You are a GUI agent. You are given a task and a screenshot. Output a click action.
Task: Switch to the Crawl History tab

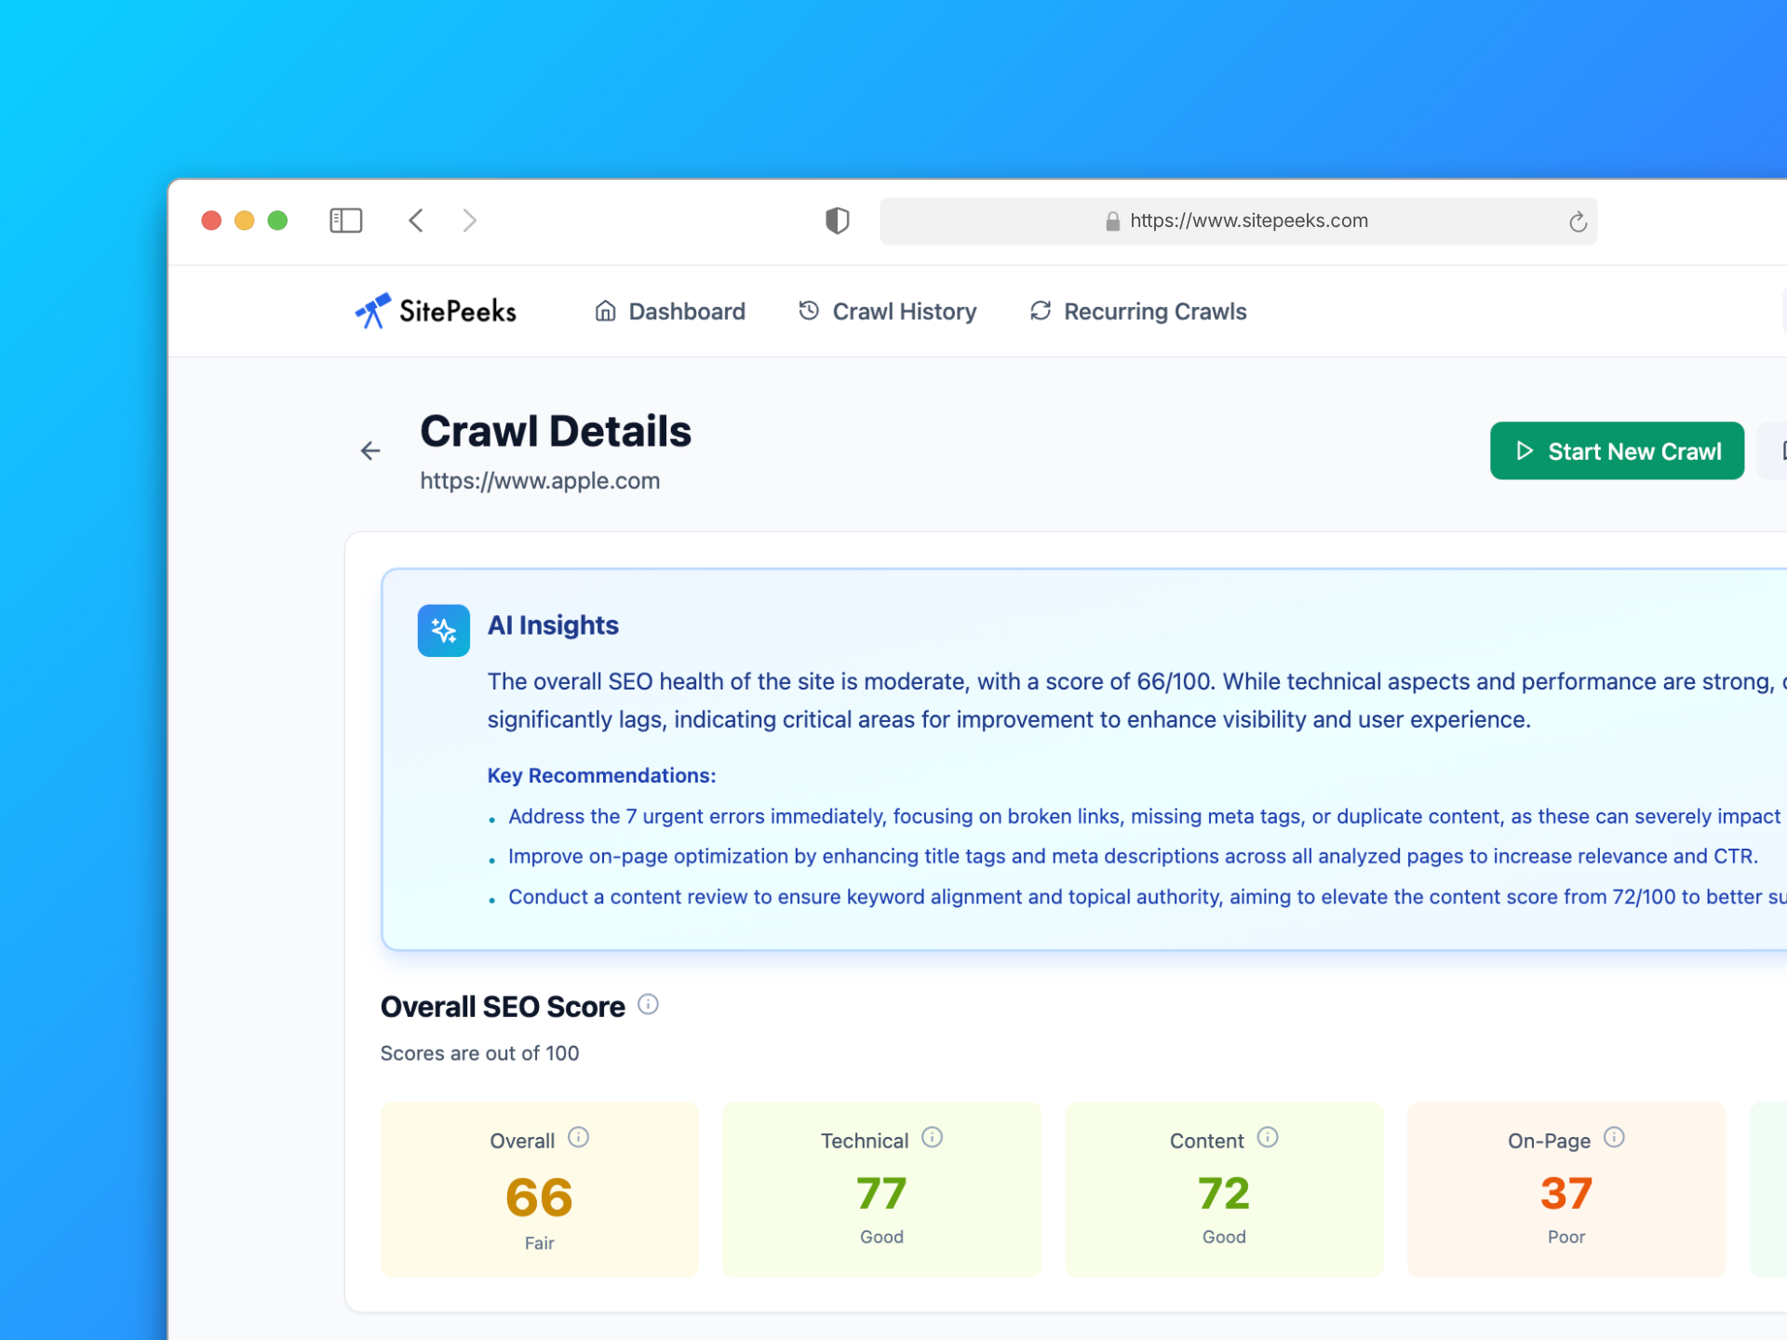coord(904,311)
